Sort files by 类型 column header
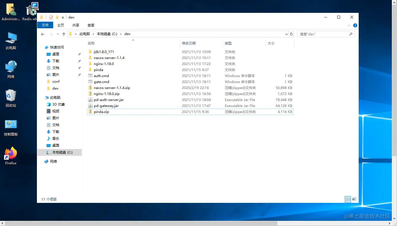Screen dimensions: 397x226 (x=244, y=43)
